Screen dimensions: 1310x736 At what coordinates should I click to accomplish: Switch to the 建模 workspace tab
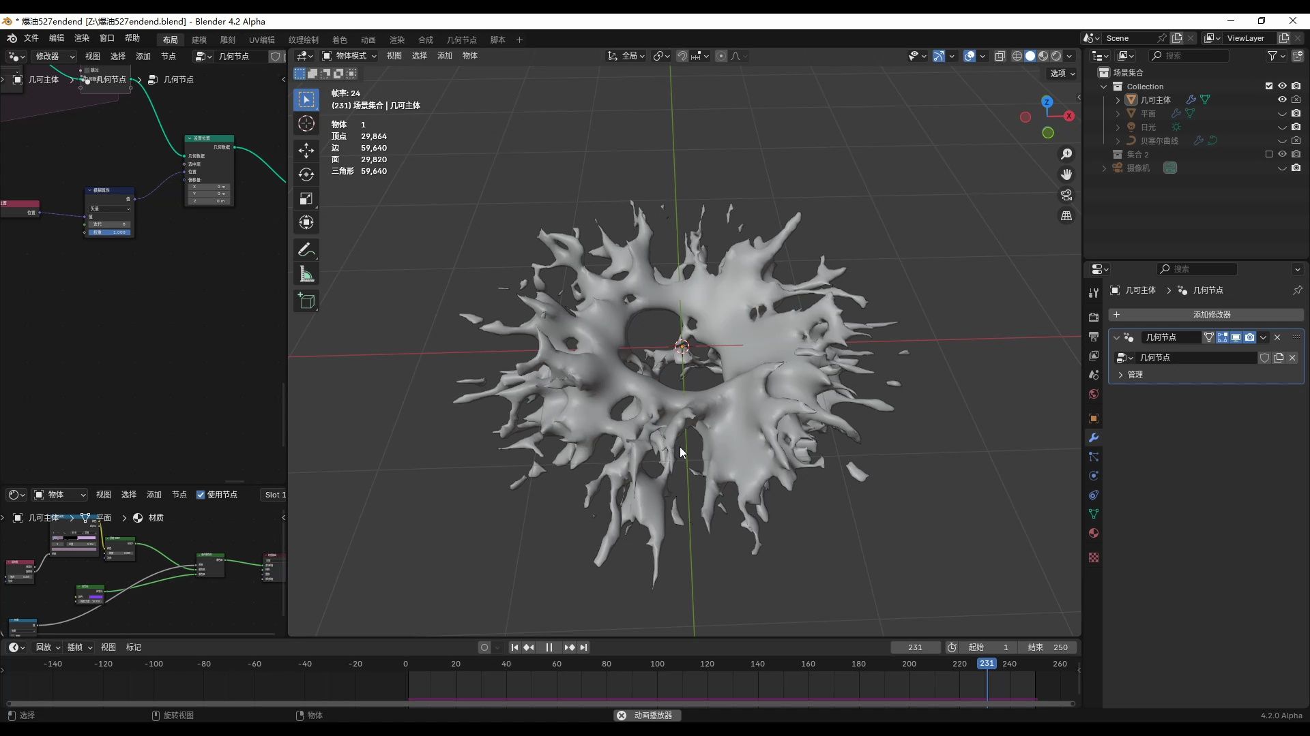click(x=199, y=40)
